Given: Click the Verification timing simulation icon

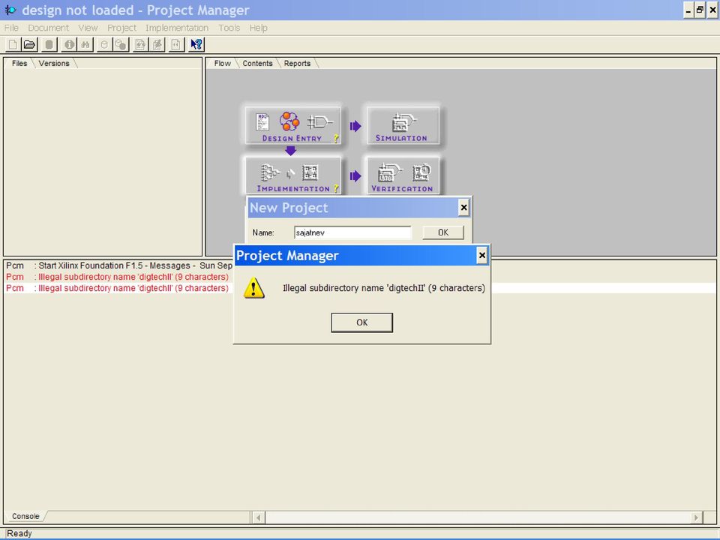Looking at the screenshot, I should (x=390, y=172).
